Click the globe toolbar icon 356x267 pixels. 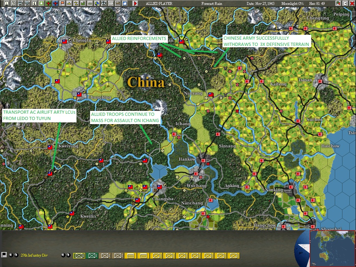tap(97, 3)
